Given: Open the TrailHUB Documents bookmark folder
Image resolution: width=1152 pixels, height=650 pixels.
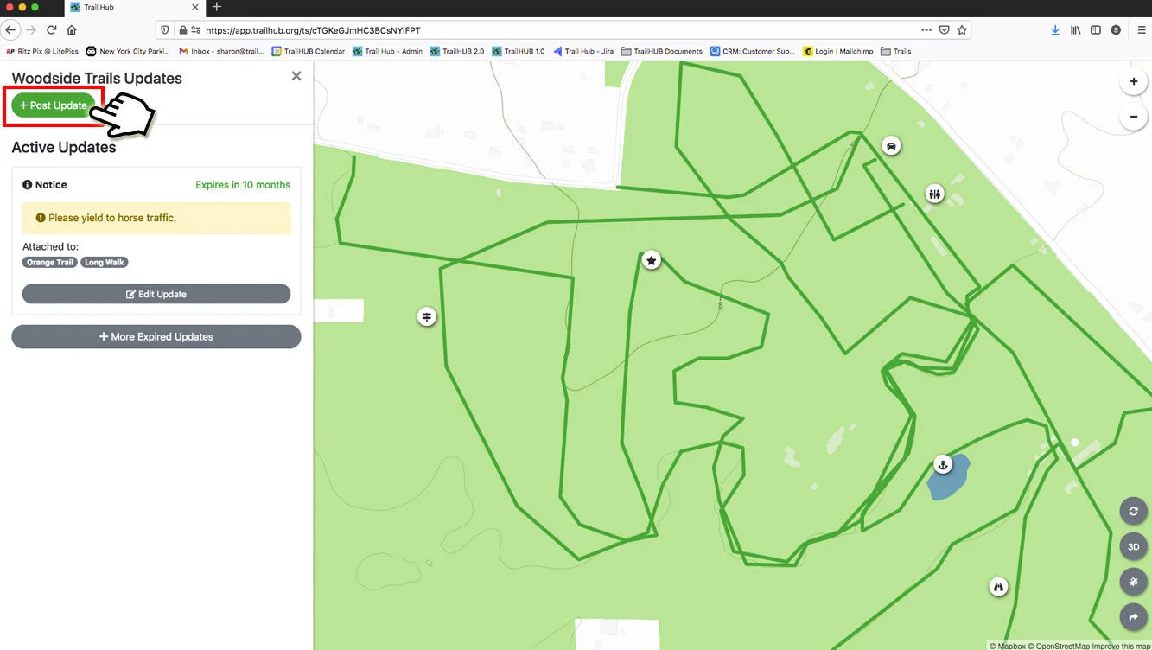Looking at the screenshot, I should [x=662, y=52].
